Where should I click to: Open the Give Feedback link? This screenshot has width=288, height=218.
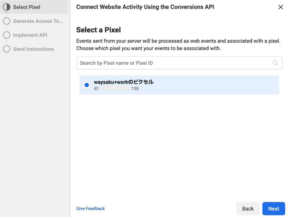[x=90, y=208]
